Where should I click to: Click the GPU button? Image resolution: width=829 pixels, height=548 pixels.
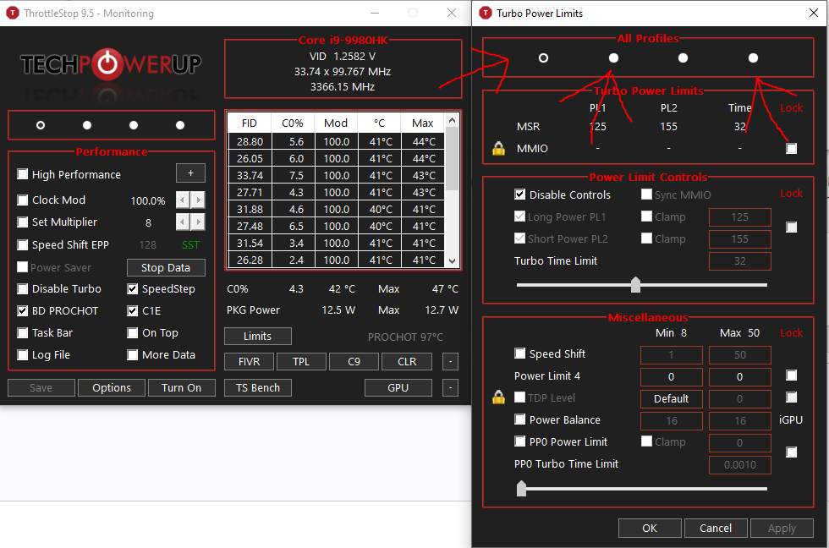(398, 388)
